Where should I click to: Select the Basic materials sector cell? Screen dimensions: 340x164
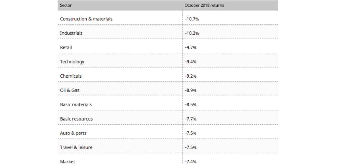pyautogui.click(x=76, y=104)
